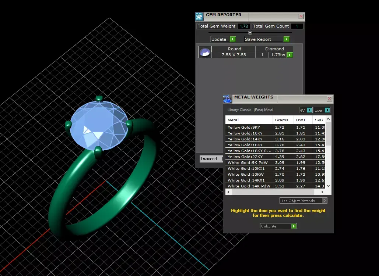379x276 pixels.
Task: Select the Yellow Gold:22KY row
Action: [276, 157]
